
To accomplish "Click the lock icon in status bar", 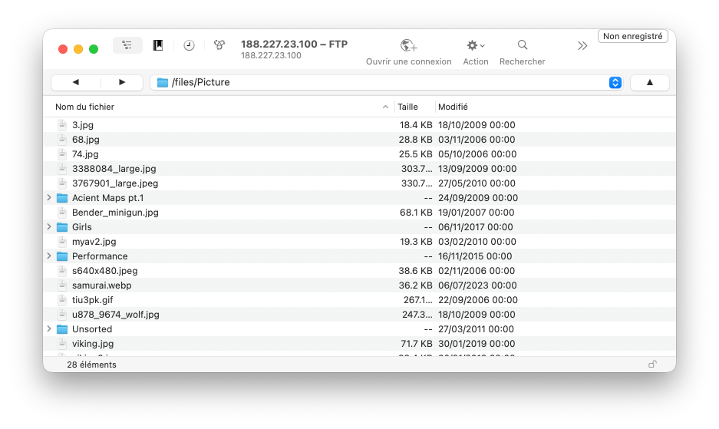I will click(x=652, y=365).
